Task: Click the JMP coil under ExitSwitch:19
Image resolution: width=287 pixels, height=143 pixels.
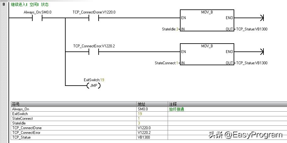Action: point(94,85)
